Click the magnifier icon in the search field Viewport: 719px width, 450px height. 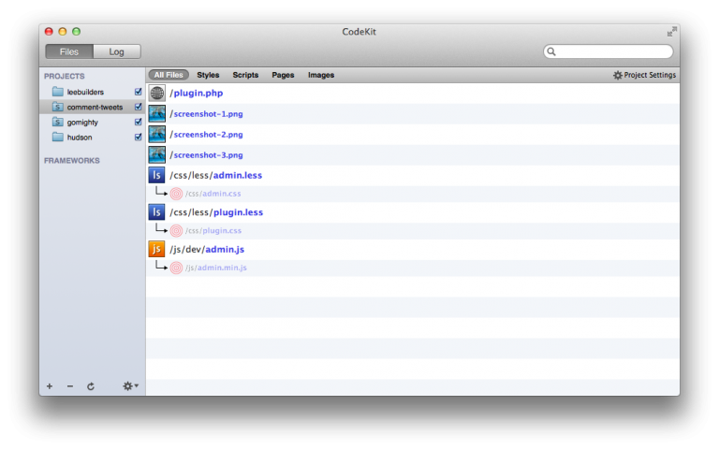coord(551,51)
